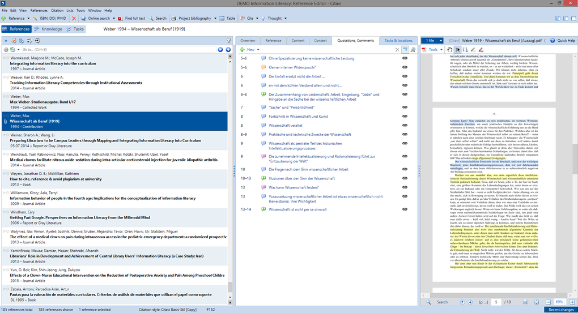Expand the 1 file dropdown
The width and height of the screenshot is (578, 313).
[x=441, y=41]
